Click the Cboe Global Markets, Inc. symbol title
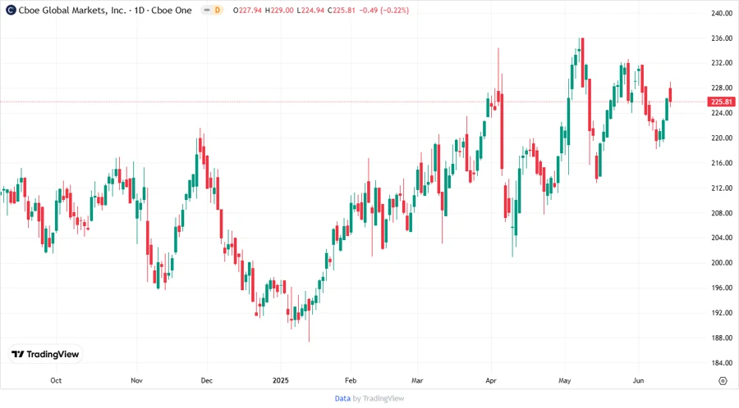 (x=72, y=10)
